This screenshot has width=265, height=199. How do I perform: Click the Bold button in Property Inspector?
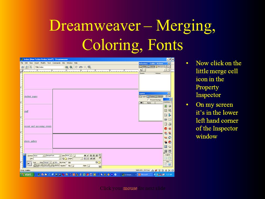pos(85,156)
